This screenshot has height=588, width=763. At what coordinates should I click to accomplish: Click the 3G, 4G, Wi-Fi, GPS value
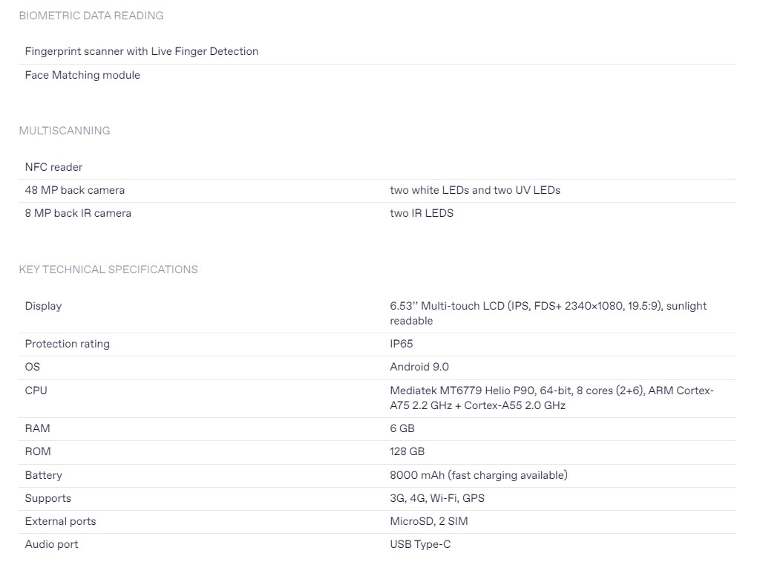coord(437,498)
